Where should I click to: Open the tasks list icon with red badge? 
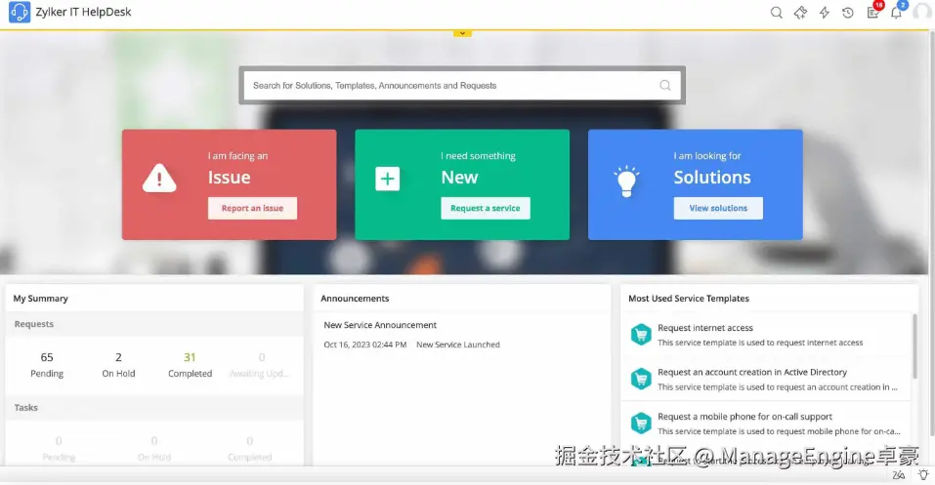pos(873,12)
